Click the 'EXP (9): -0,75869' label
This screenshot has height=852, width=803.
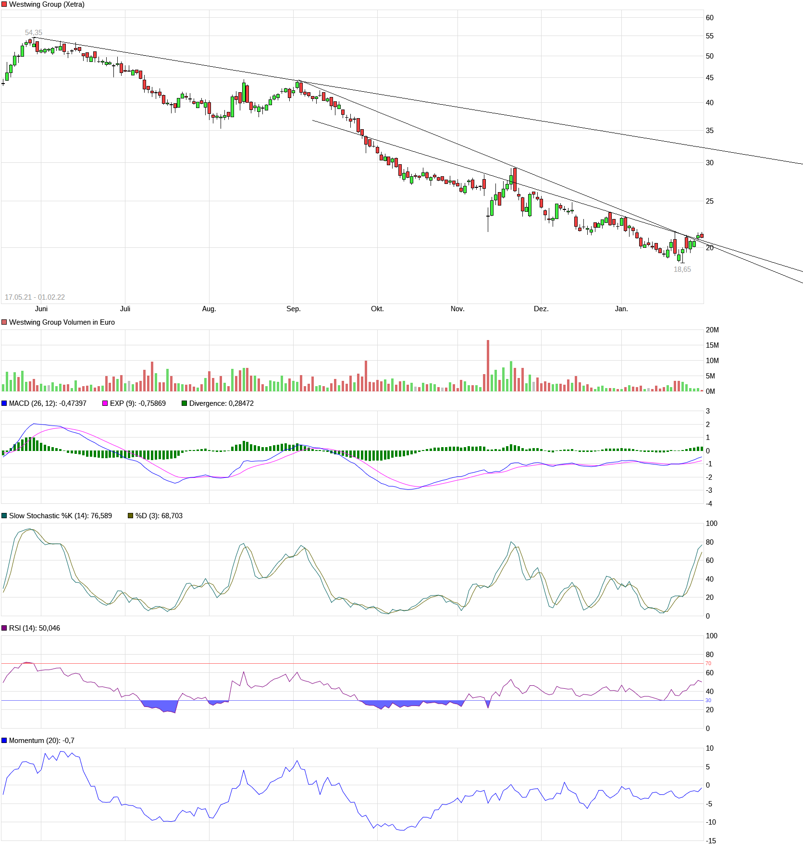coord(138,403)
